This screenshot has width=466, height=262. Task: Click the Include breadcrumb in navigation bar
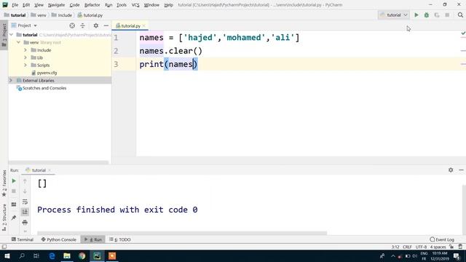(x=61, y=15)
